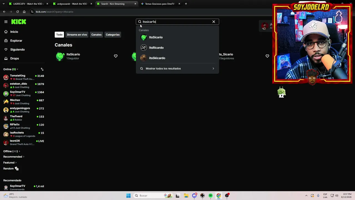Image resolution: width=355 pixels, height=200 pixels.
Task: Go to Inicio in the sidebar
Action: pyautogui.click(x=14, y=32)
